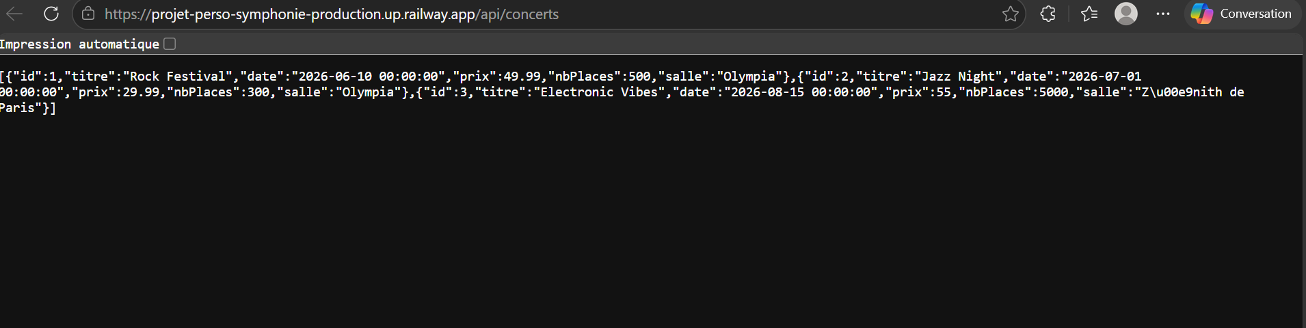1306x328 pixels.
Task: Click the 29.99 price value
Action: 141,92
